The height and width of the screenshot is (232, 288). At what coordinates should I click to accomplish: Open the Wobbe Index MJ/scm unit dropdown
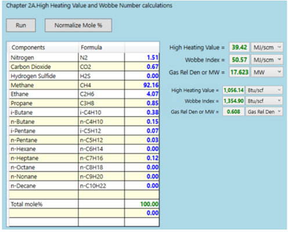[267, 60]
